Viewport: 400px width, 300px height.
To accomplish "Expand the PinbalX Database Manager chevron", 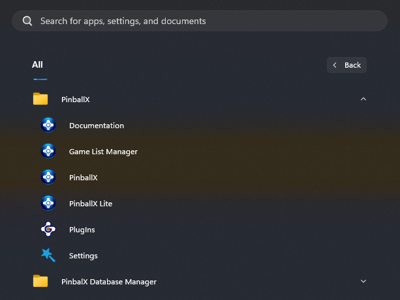I will coord(363,281).
